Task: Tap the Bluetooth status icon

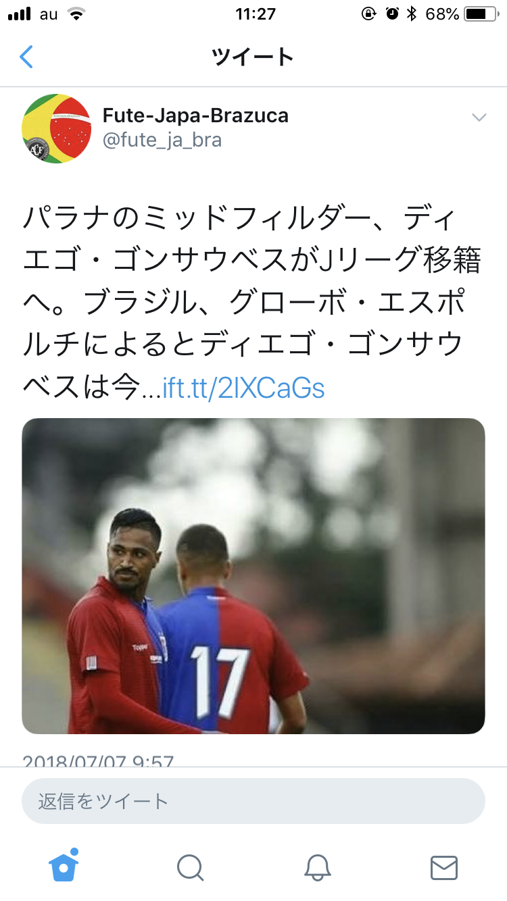Action: 412,14
